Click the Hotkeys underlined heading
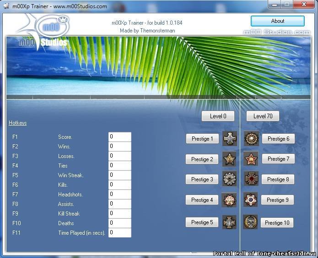 [x=18, y=123]
